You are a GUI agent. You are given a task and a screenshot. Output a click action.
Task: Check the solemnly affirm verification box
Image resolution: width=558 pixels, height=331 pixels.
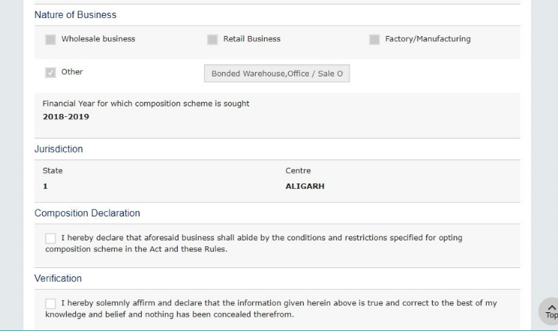pos(50,303)
